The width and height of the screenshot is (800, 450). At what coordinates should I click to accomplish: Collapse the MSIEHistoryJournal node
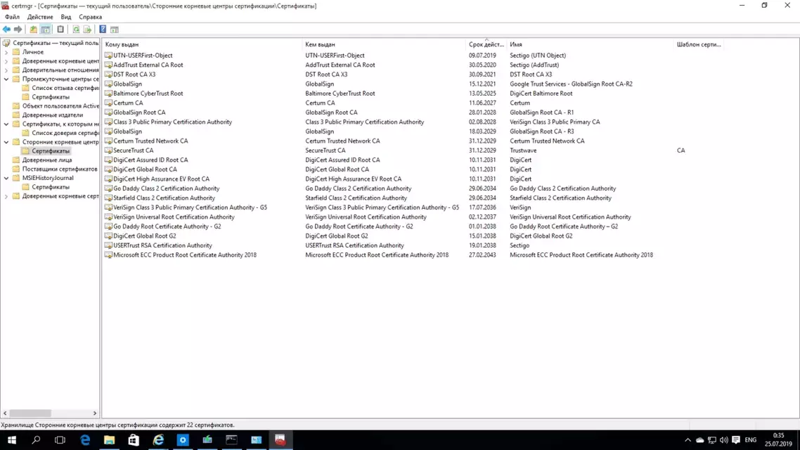(x=6, y=178)
